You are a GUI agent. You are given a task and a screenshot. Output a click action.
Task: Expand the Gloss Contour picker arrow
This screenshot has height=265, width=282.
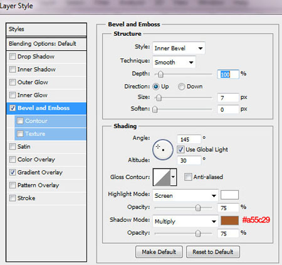[174, 177]
